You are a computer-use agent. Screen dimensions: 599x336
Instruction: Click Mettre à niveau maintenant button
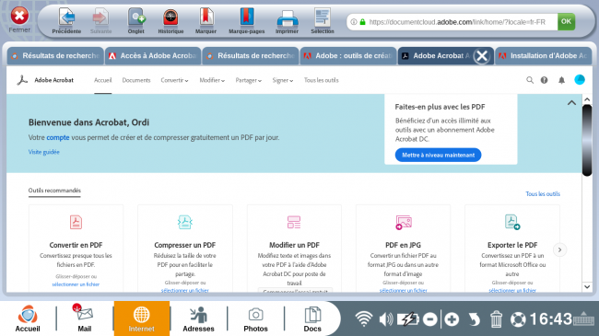pyautogui.click(x=438, y=155)
